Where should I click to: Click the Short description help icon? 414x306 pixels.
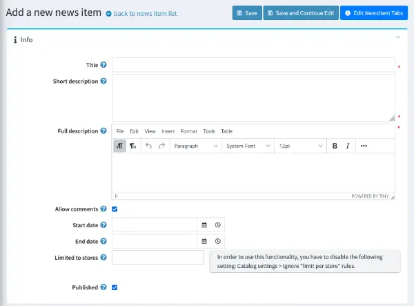tap(103, 81)
